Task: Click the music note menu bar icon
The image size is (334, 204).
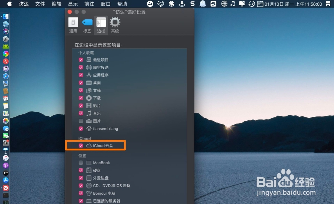Action: 232,4
